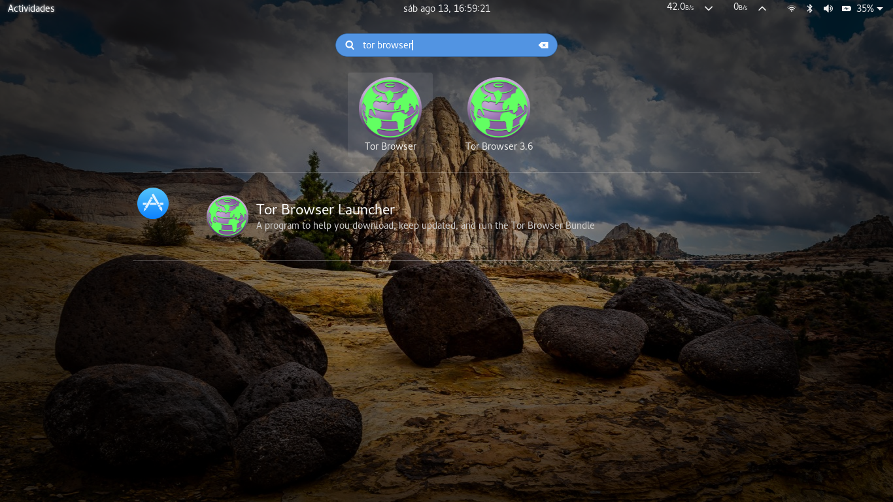Image resolution: width=893 pixels, height=502 pixels.
Task: Clear the search text with the backspace icon
Action: tap(543, 45)
